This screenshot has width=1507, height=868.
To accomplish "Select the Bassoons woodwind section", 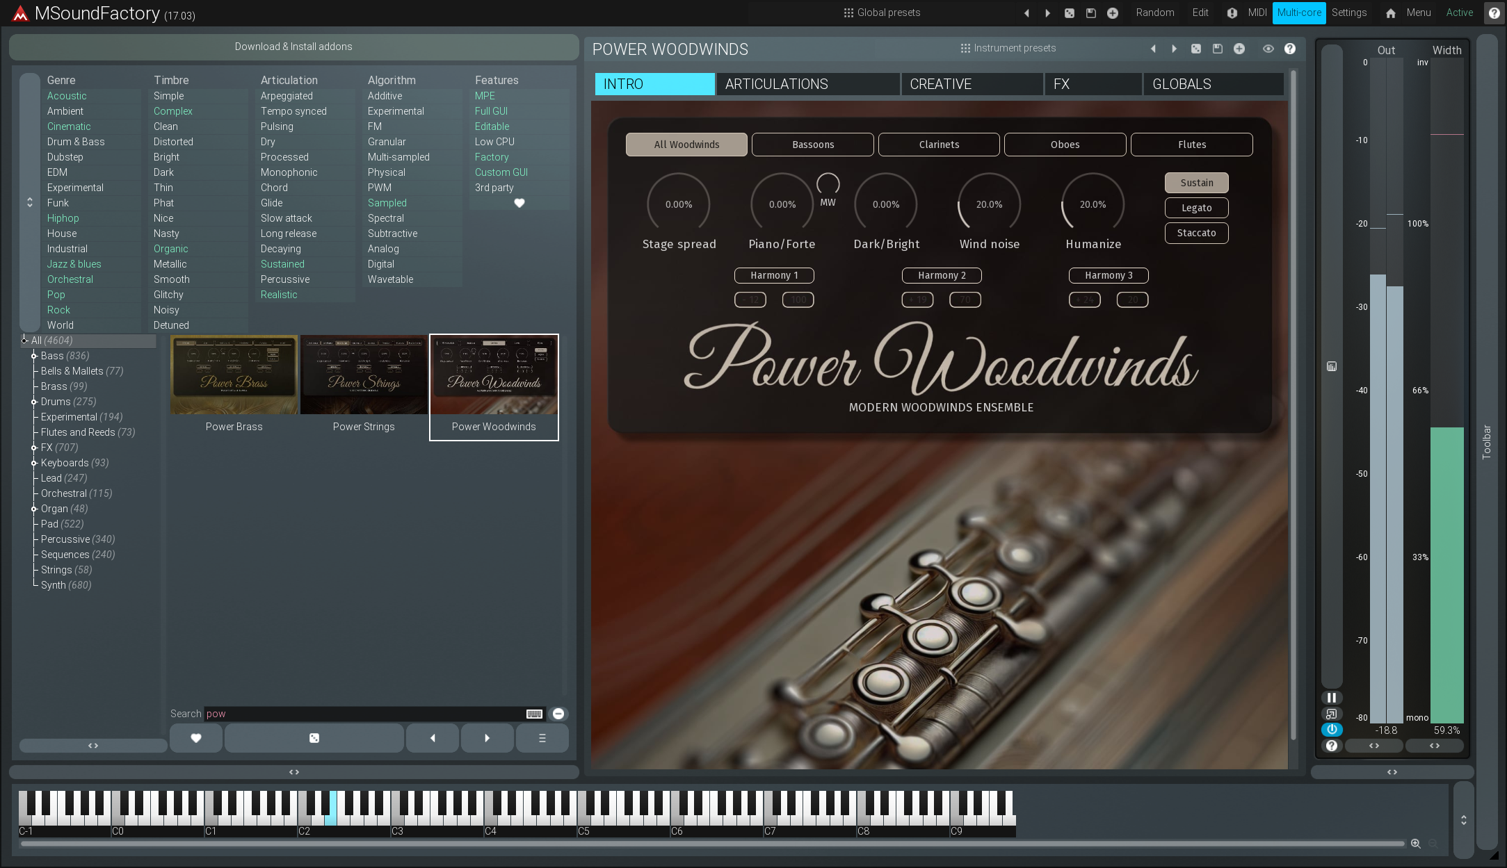I will tap(814, 144).
